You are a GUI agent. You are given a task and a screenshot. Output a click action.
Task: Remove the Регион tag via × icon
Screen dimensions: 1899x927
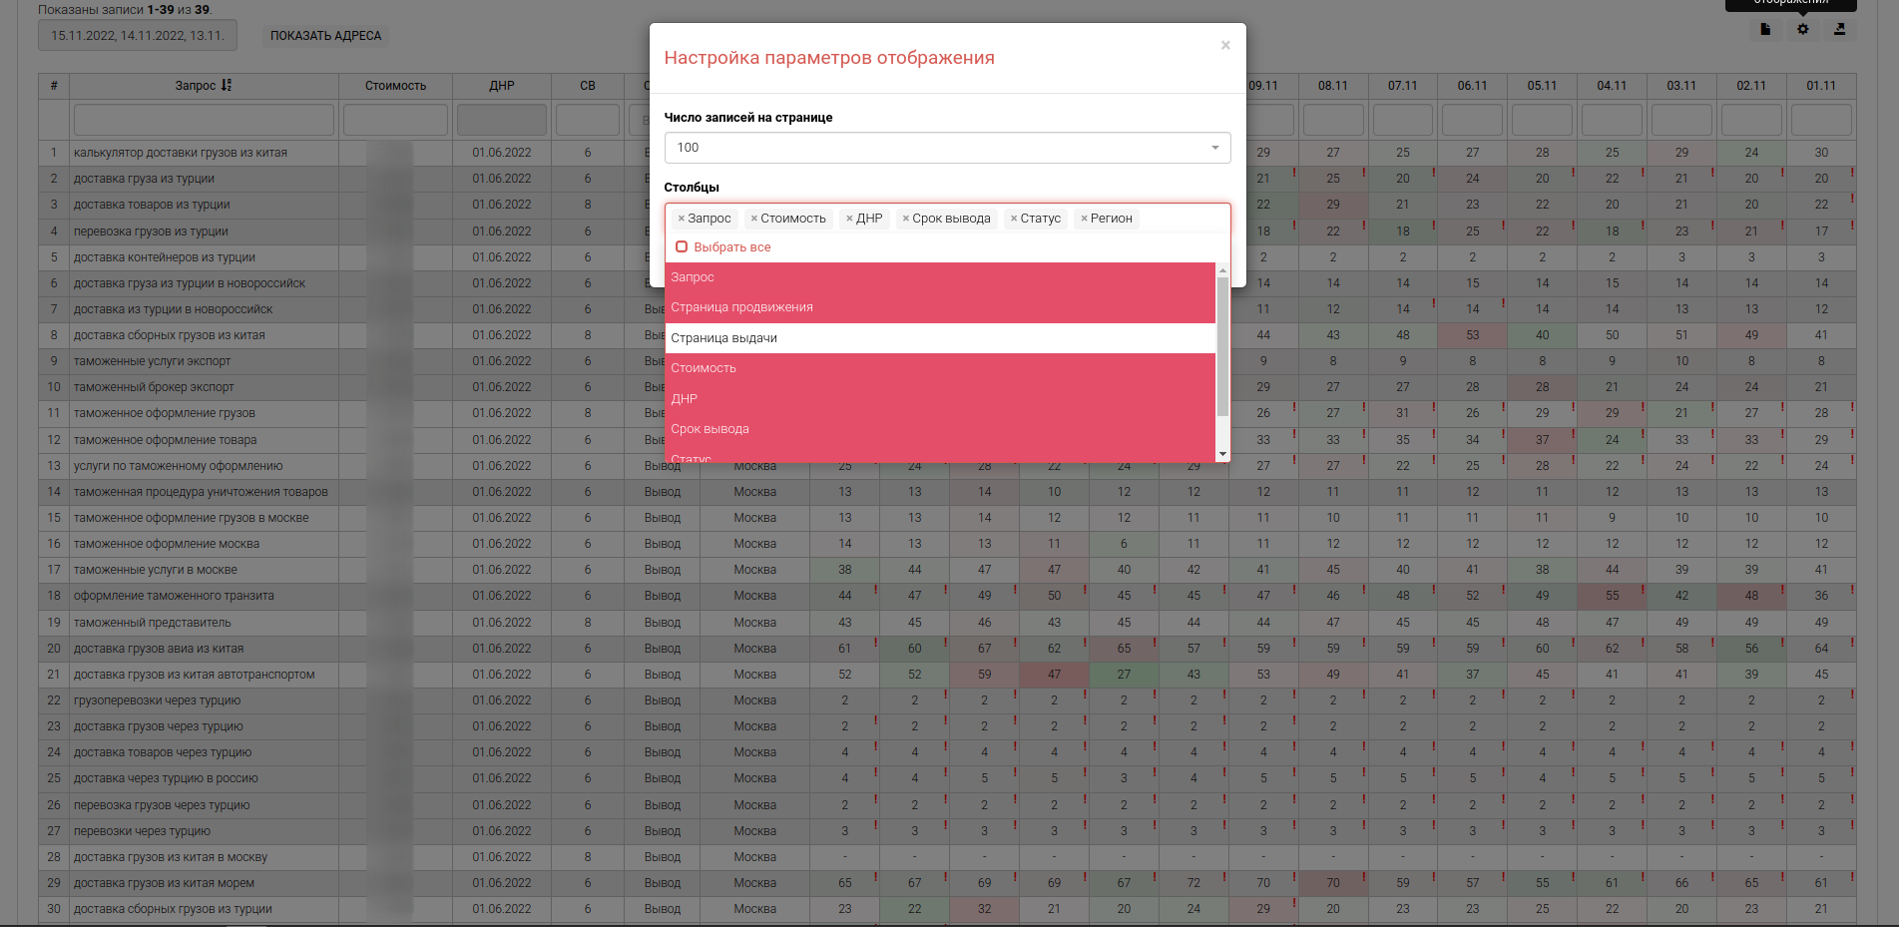1084,219
